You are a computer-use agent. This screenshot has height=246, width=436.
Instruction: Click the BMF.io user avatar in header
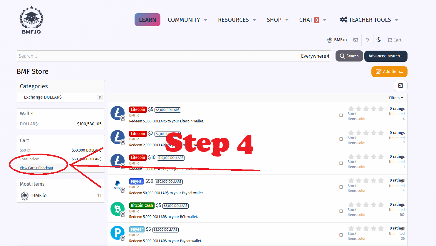click(x=330, y=40)
